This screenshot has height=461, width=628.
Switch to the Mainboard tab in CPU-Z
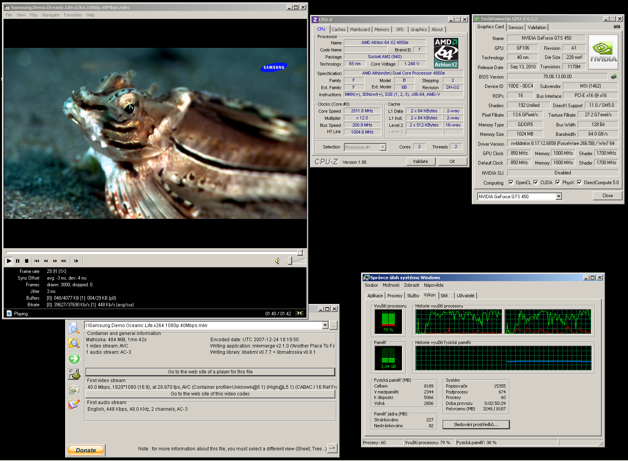(x=360, y=29)
